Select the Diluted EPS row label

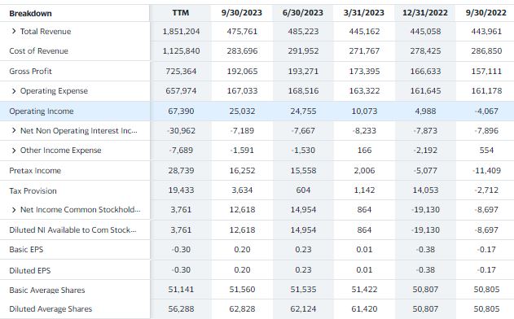point(30,270)
